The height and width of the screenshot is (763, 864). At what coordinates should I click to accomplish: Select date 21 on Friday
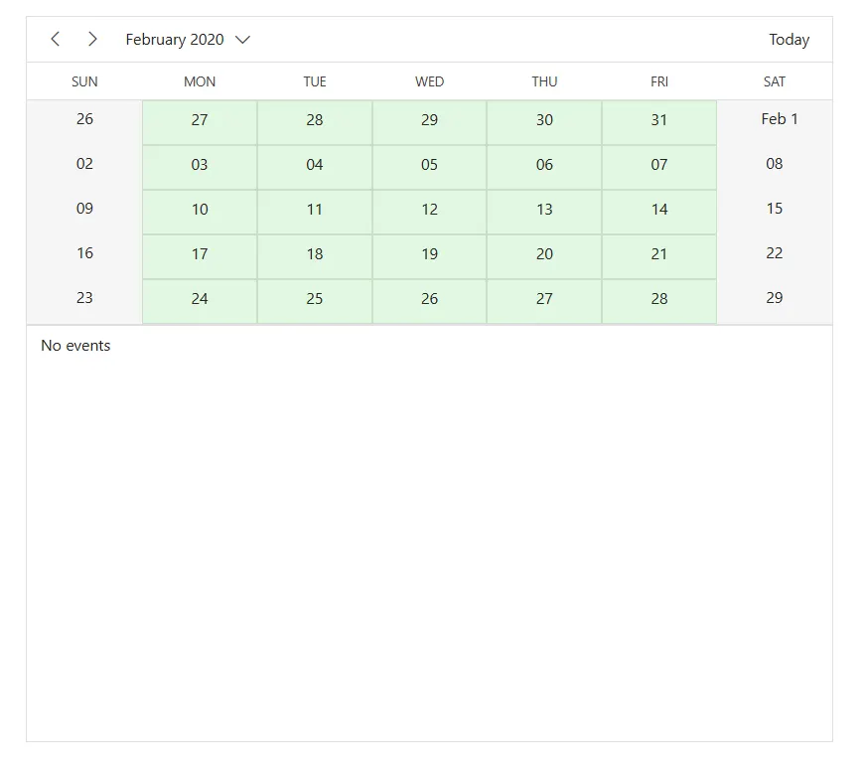659,256
